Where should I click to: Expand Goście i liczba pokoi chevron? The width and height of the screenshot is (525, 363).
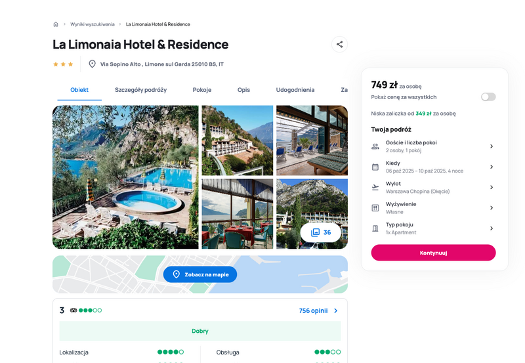pyautogui.click(x=492, y=146)
